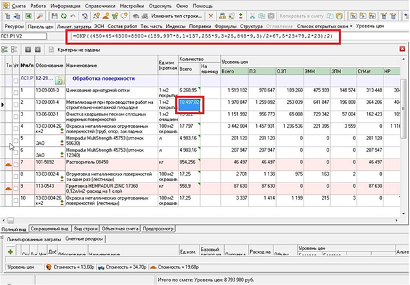Image resolution: width=410 pixels, height=285 pixels.
Task: Switch to the Сокращенный вид tab
Action: (50, 229)
